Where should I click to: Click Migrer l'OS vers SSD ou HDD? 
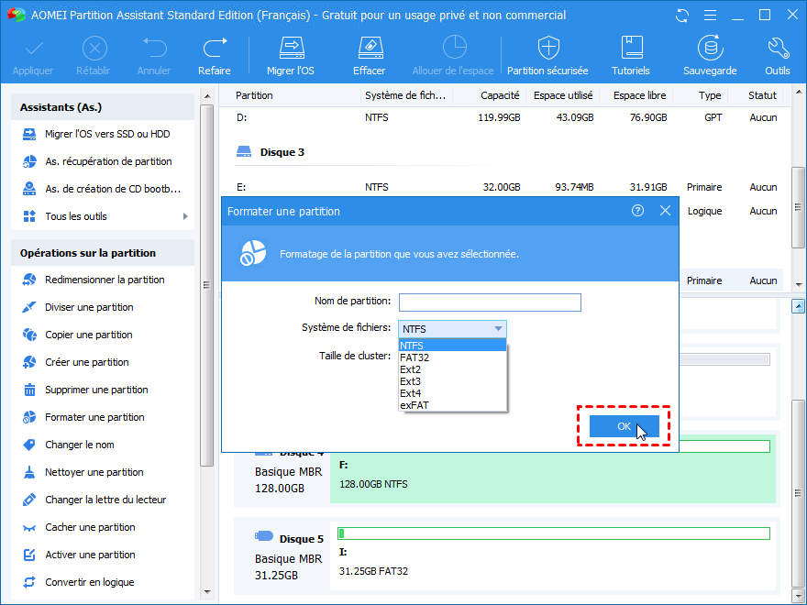coord(107,134)
